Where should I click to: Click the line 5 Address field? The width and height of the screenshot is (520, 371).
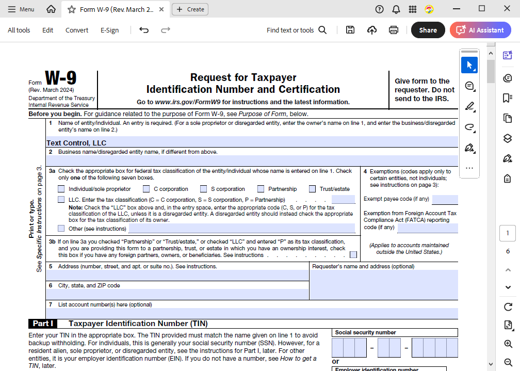click(177, 275)
